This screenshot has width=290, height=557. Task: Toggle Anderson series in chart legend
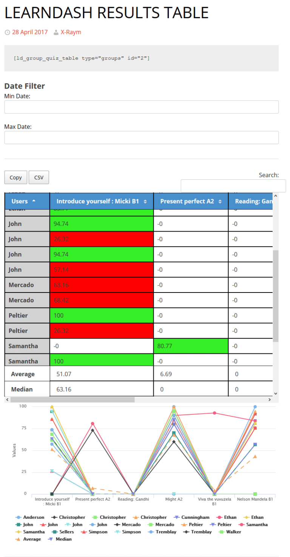(30, 517)
